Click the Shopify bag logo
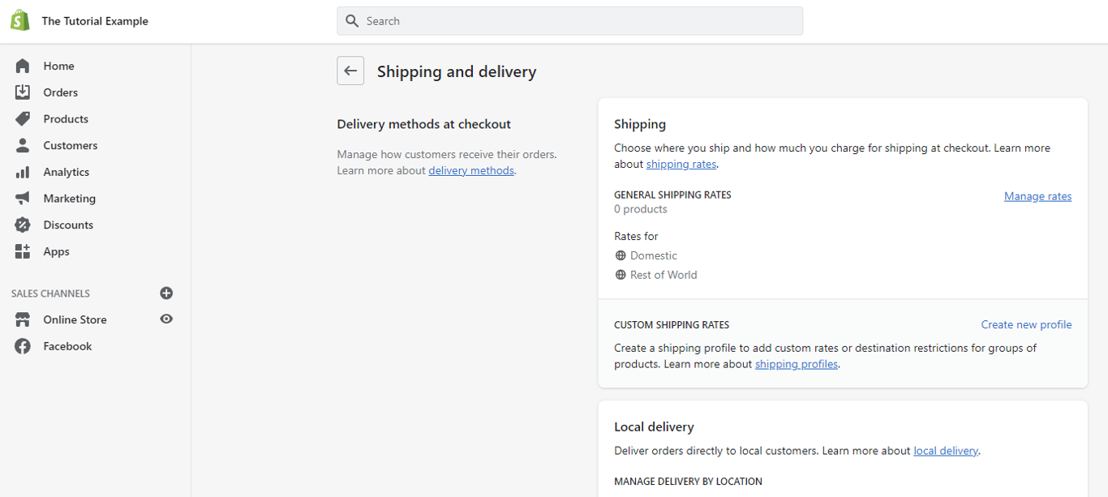Viewport: 1108px width, 497px height. 20,19
